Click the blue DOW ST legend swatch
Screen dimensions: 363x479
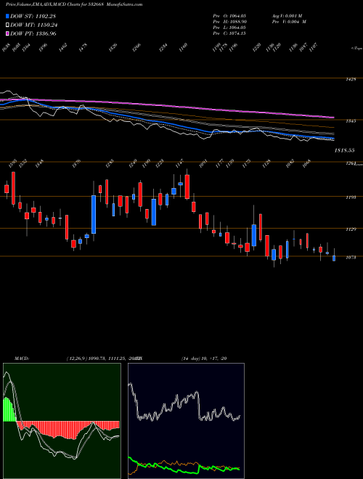pyautogui.click(x=7, y=17)
